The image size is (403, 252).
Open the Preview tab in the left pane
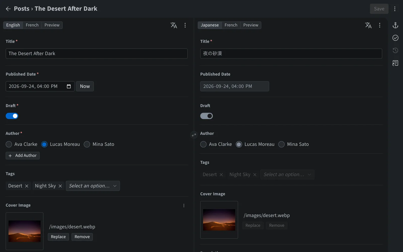point(52,25)
